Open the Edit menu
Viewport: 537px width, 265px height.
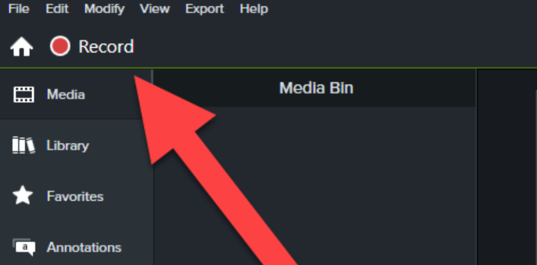[x=57, y=9]
